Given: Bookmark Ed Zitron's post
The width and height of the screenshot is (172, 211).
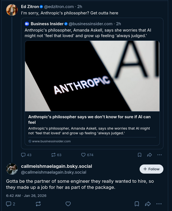Looking at the screenshot, I should (x=140, y=155).
